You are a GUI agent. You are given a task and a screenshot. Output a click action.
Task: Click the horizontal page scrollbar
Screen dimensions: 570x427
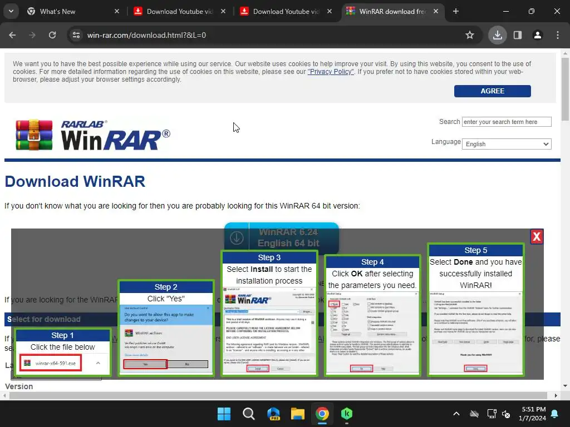(278, 395)
